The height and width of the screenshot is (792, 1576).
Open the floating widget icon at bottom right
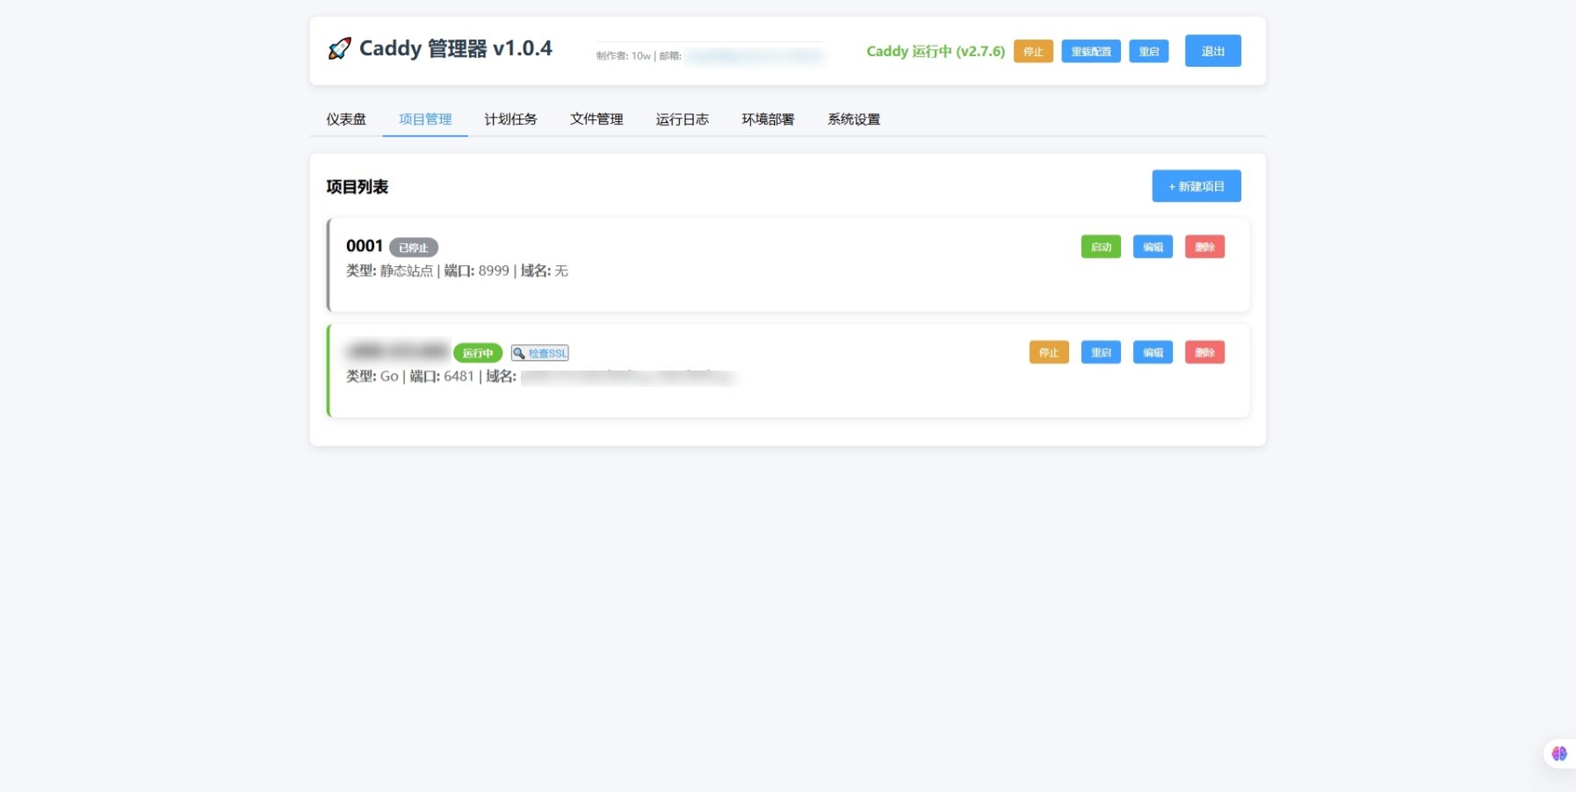[1558, 753]
